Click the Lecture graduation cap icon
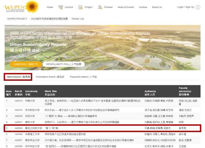 61,7
